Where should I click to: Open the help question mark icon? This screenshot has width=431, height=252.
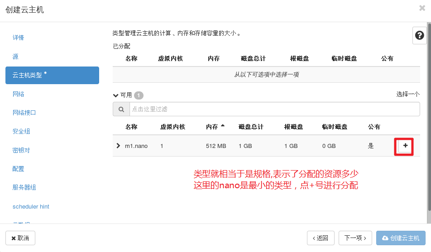[x=419, y=35]
